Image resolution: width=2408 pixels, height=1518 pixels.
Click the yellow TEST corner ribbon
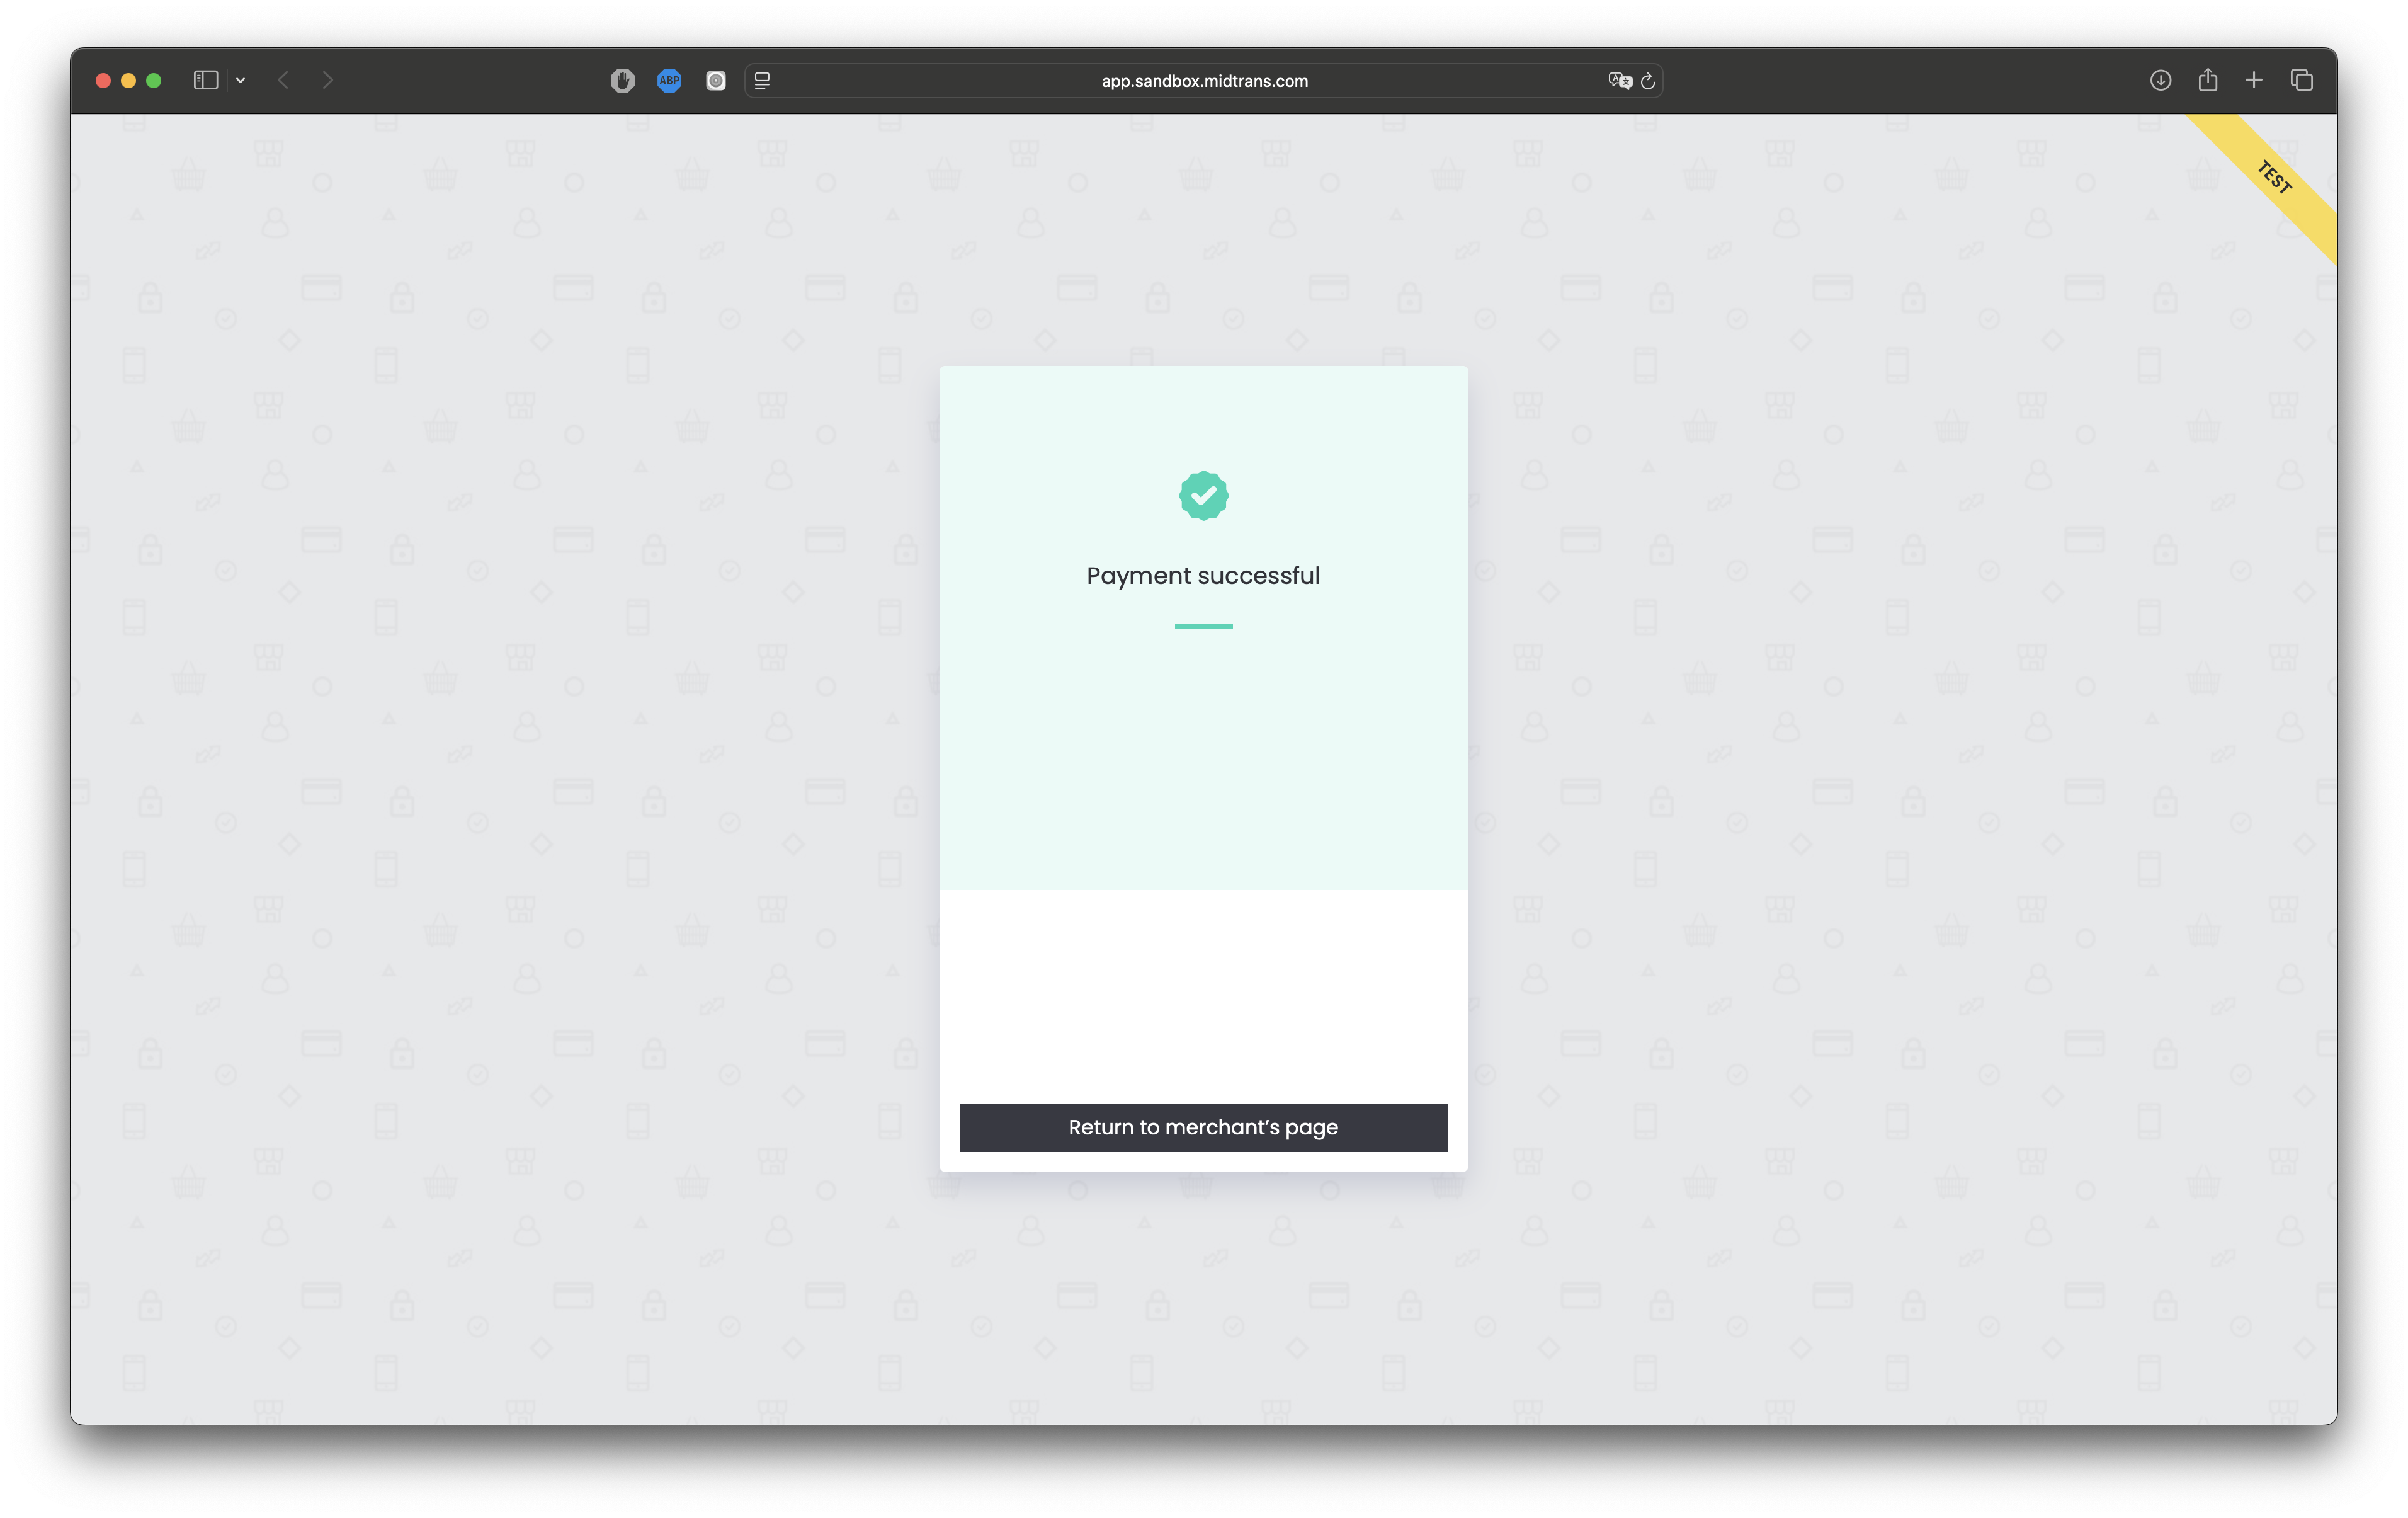pyautogui.click(x=2274, y=177)
